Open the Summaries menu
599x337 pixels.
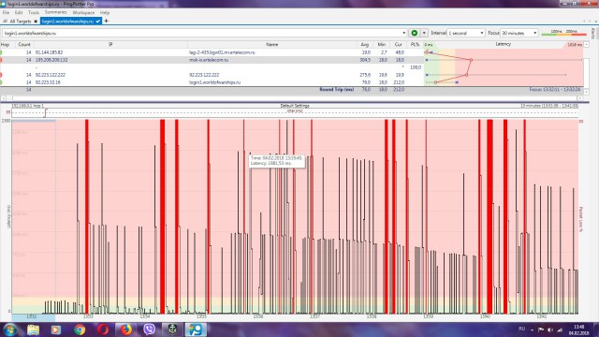55,12
